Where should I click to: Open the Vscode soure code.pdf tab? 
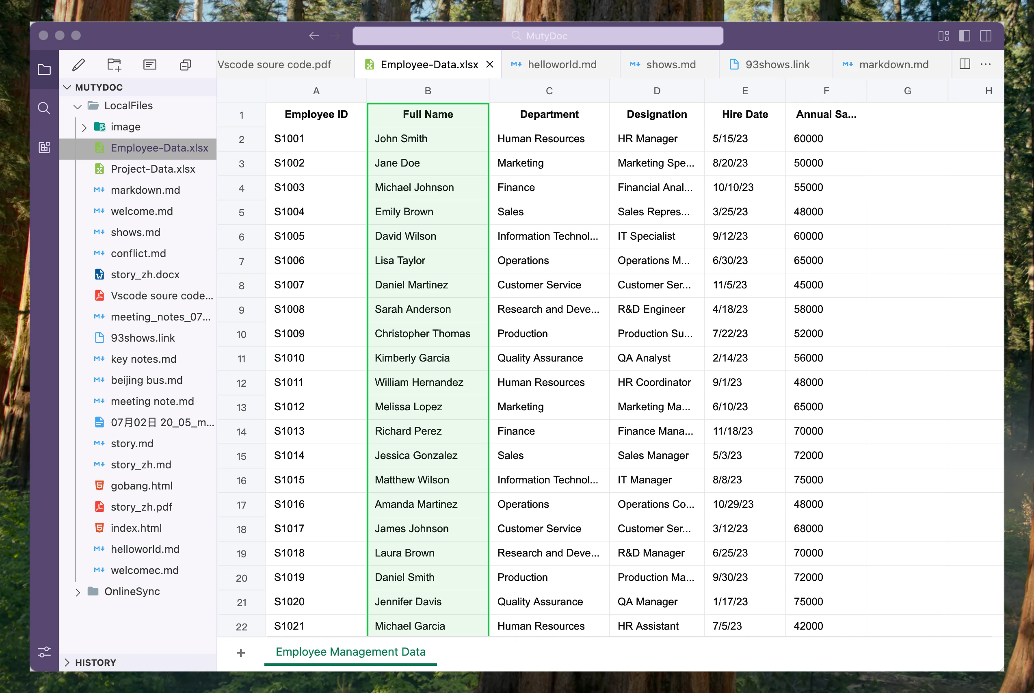(x=275, y=65)
